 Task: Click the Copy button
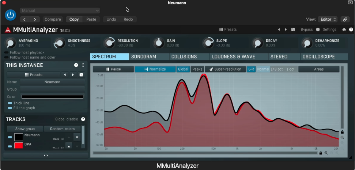74,19
